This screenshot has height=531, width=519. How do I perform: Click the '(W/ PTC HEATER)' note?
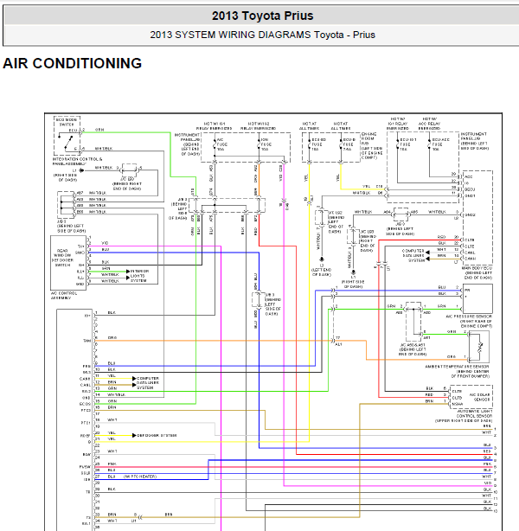point(140,477)
